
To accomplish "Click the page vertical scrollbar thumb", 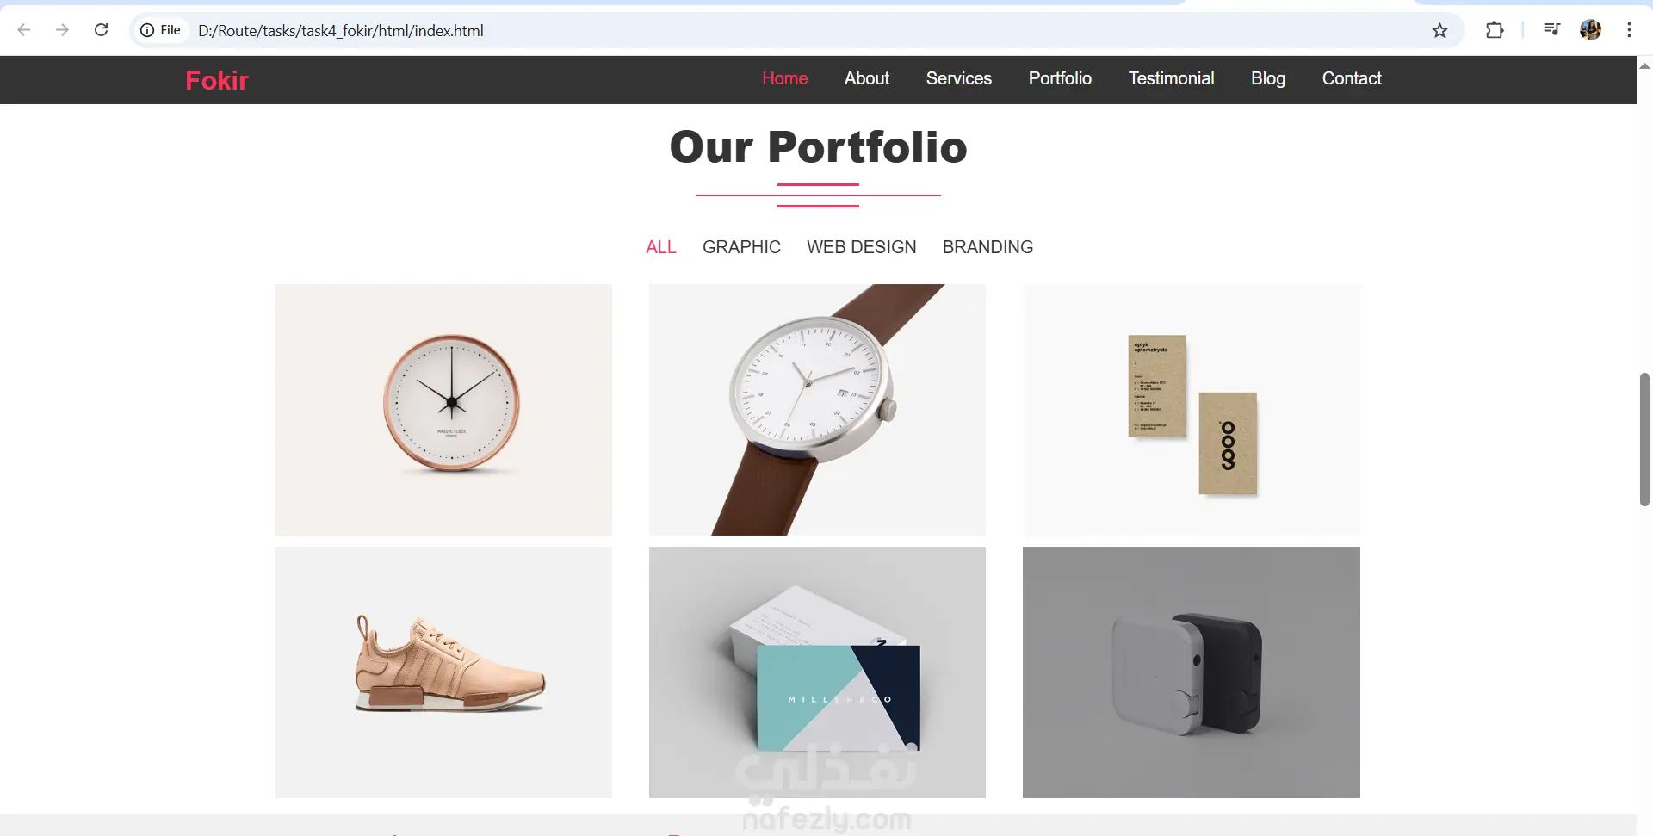I will (x=1644, y=439).
